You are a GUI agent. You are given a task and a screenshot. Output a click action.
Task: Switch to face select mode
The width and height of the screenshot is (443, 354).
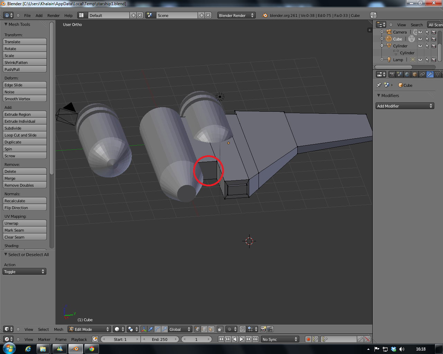211,329
